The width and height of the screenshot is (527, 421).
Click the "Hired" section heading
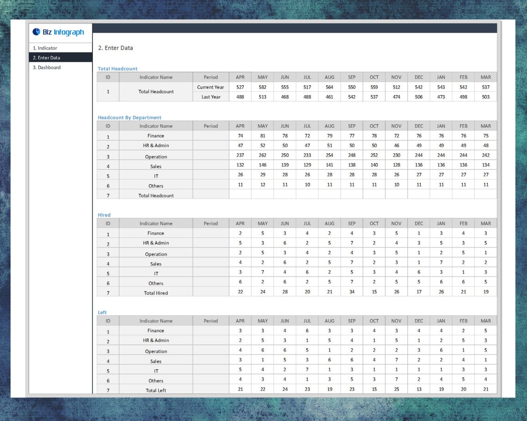click(x=104, y=215)
